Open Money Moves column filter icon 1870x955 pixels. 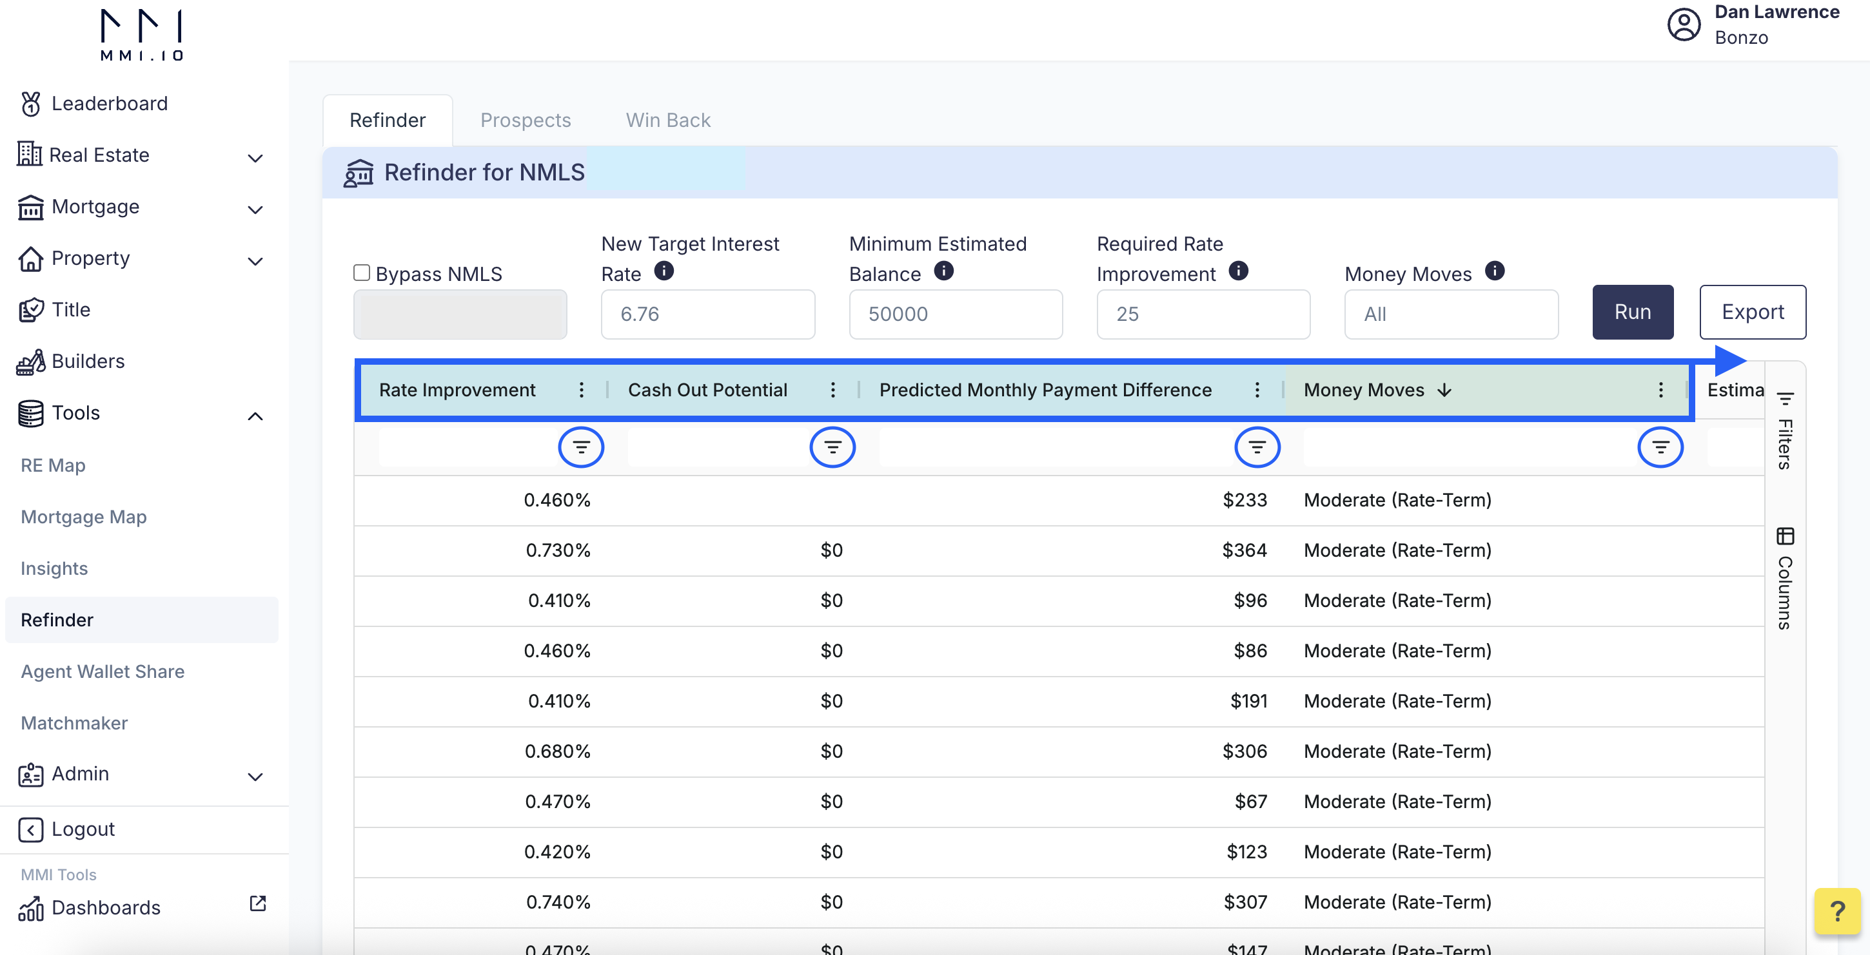click(x=1660, y=447)
